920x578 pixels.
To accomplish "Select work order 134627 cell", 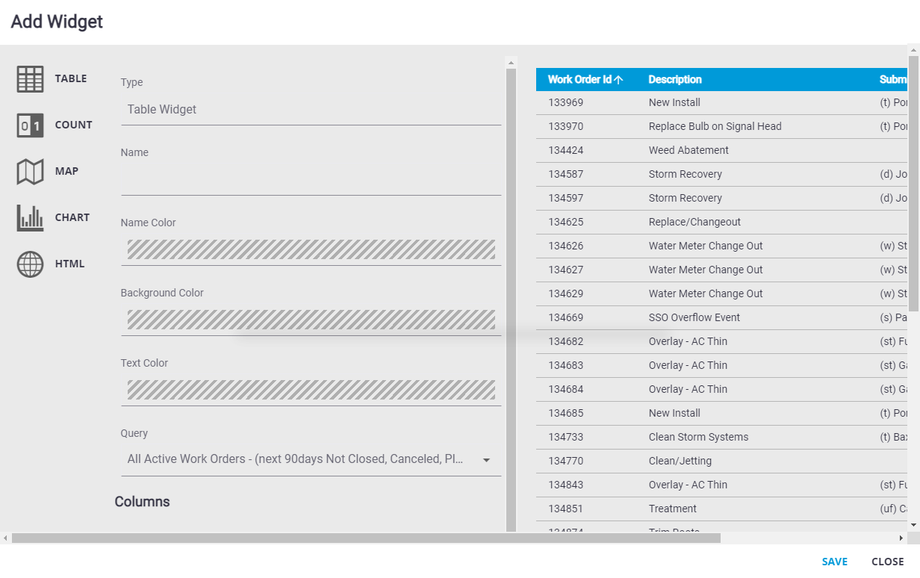I will (565, 270).
